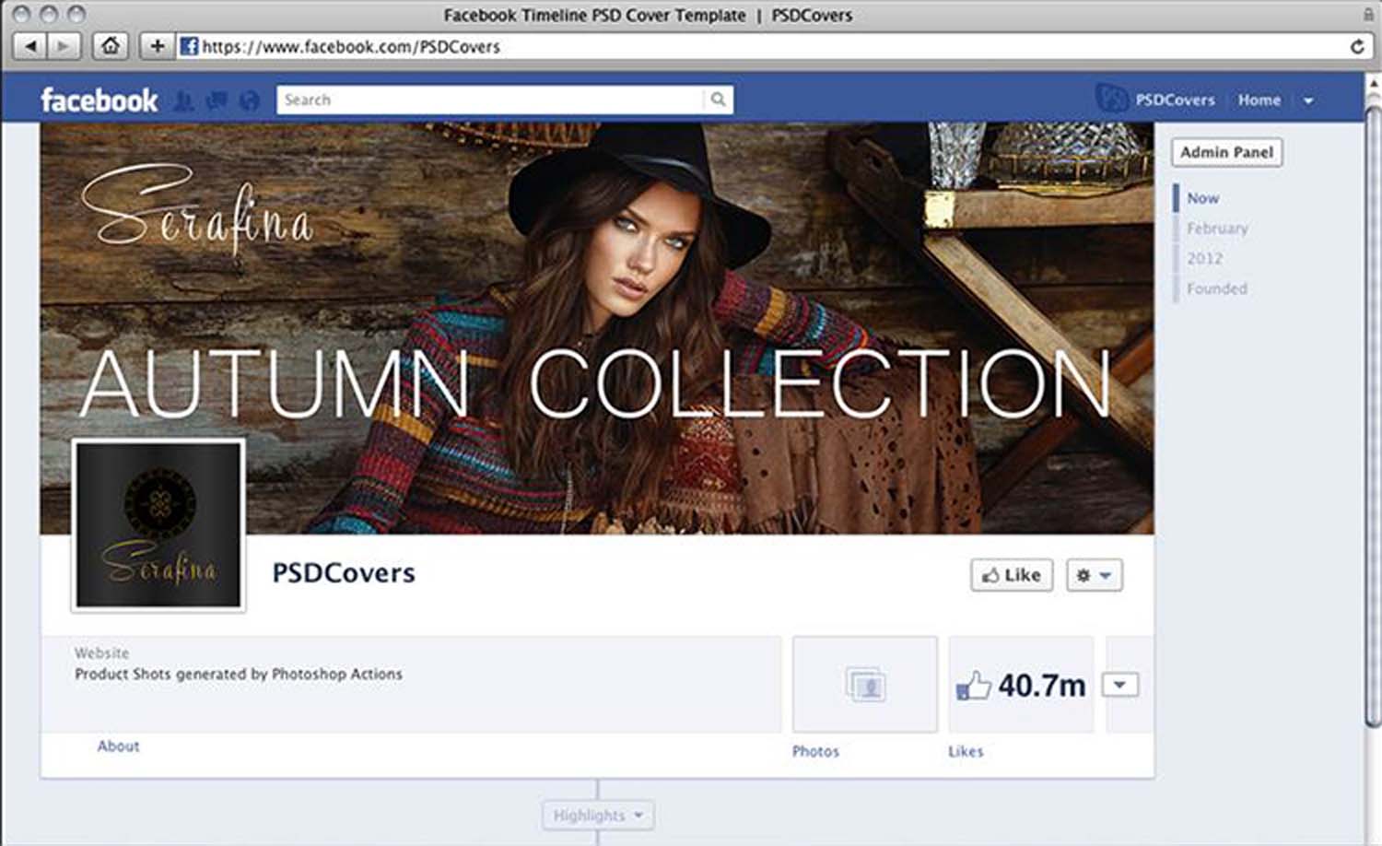The image size is (1382, 846).
Task: Click the PSDCovers avatar icon in header
Action: point(1112,99)
